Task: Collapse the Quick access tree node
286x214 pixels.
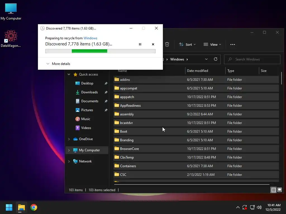Action: click(x=69, y=74)
